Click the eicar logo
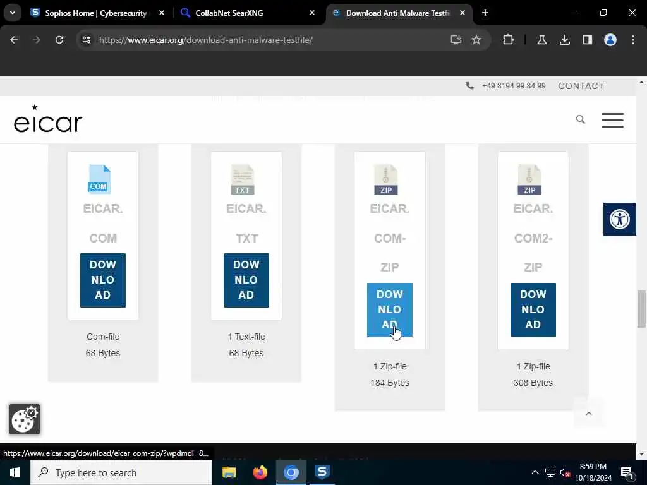 click(x=48, y=119)
